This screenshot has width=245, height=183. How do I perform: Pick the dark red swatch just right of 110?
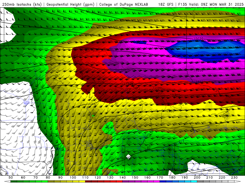(88, 181)
